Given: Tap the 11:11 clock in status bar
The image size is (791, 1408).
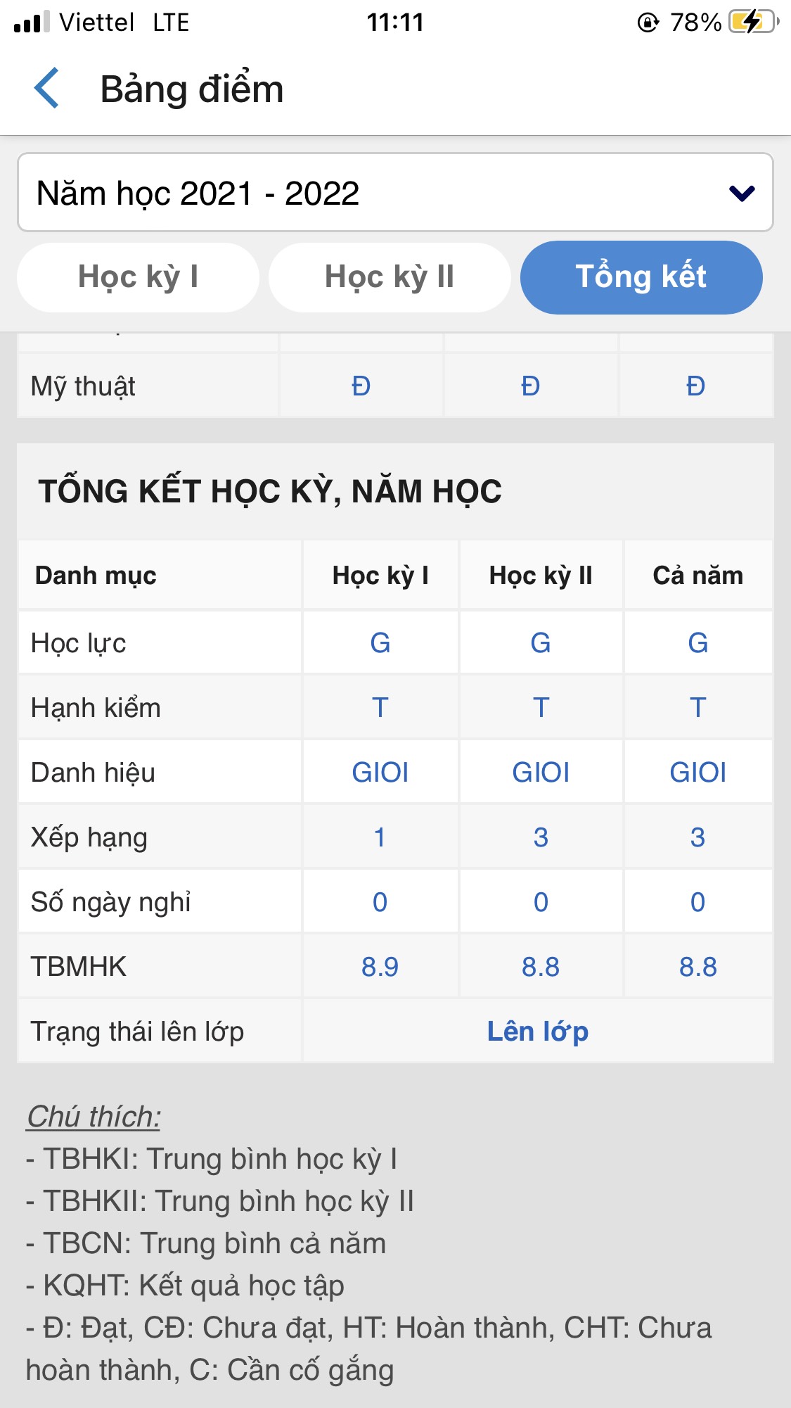Looking at the screenshot, I should click(x=395, y=23).
